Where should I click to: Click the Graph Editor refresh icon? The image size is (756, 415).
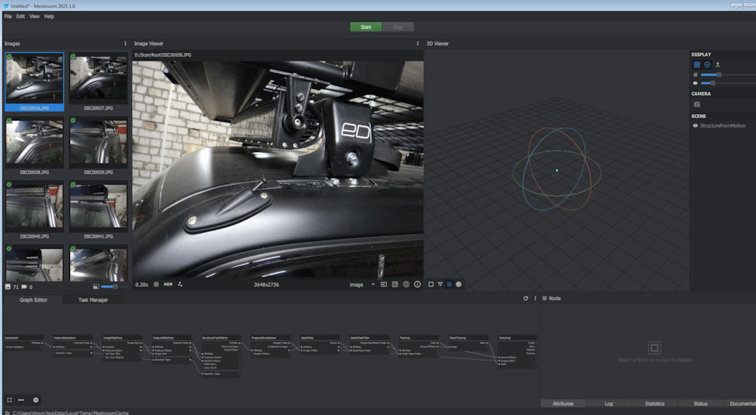pos(525,298)
